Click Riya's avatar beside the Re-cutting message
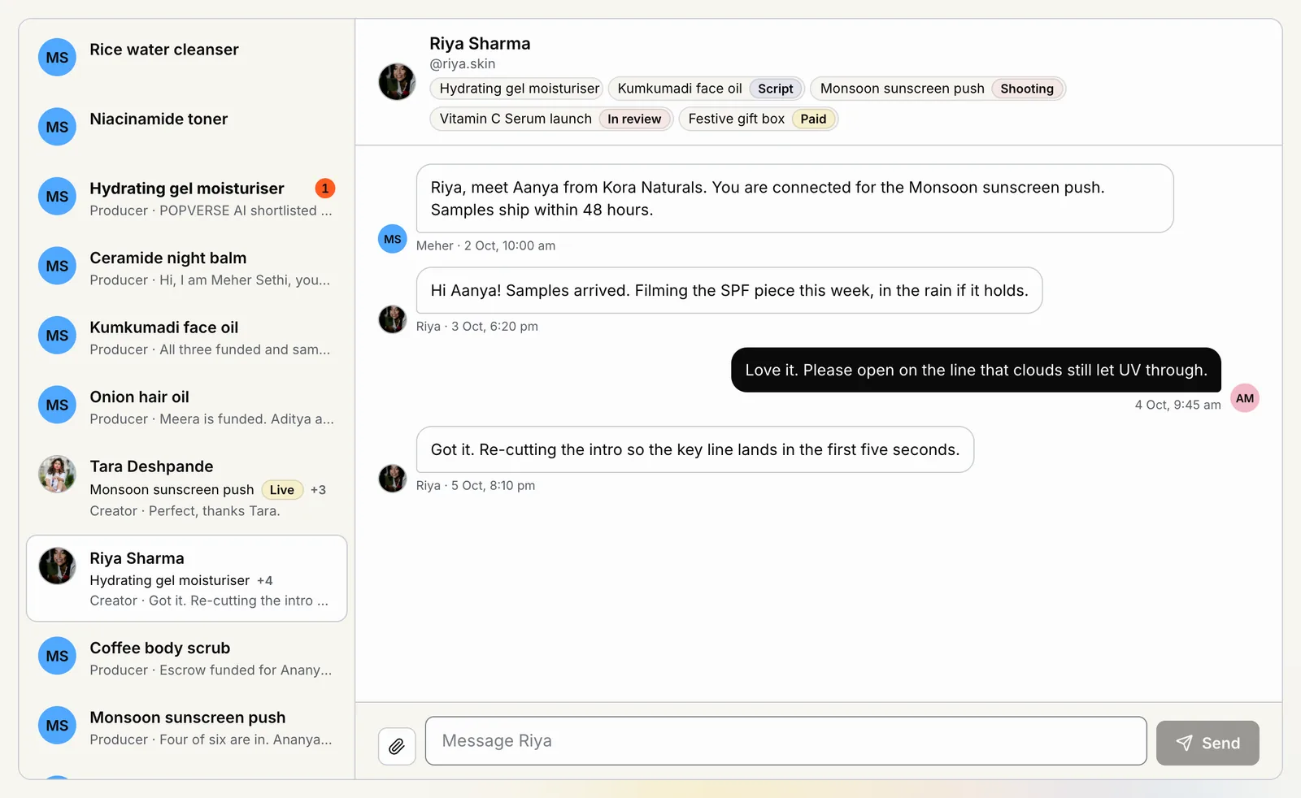 click(x=393, y=479)
